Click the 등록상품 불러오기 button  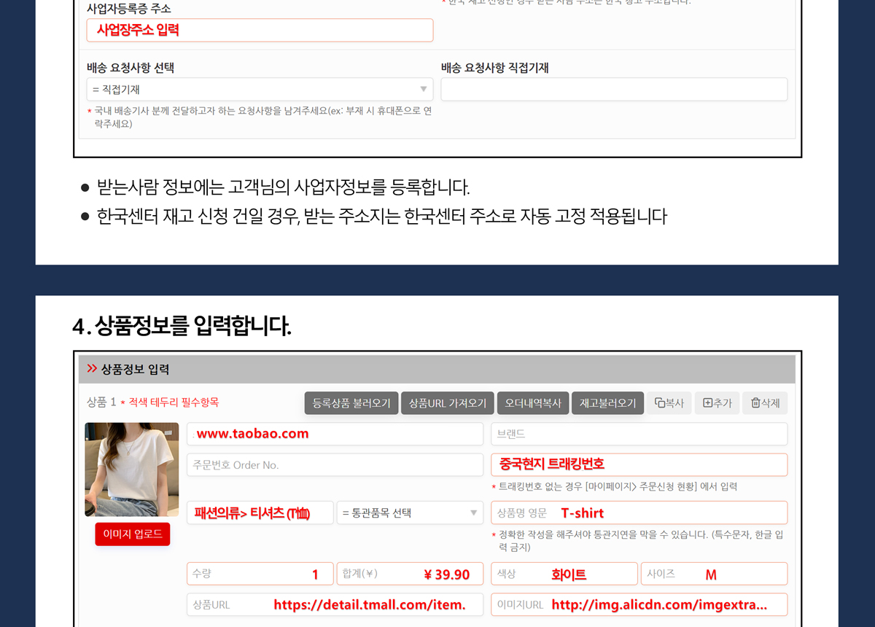351,403
